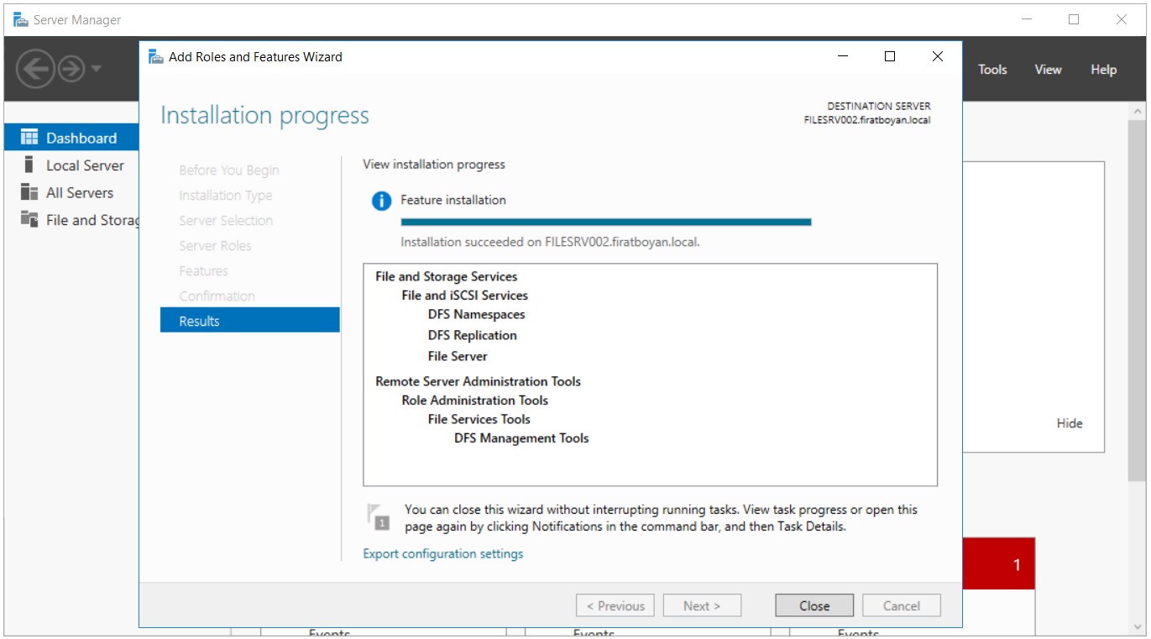Select Results step in wizard
The image size is (1151, 639).
(250, 321)
